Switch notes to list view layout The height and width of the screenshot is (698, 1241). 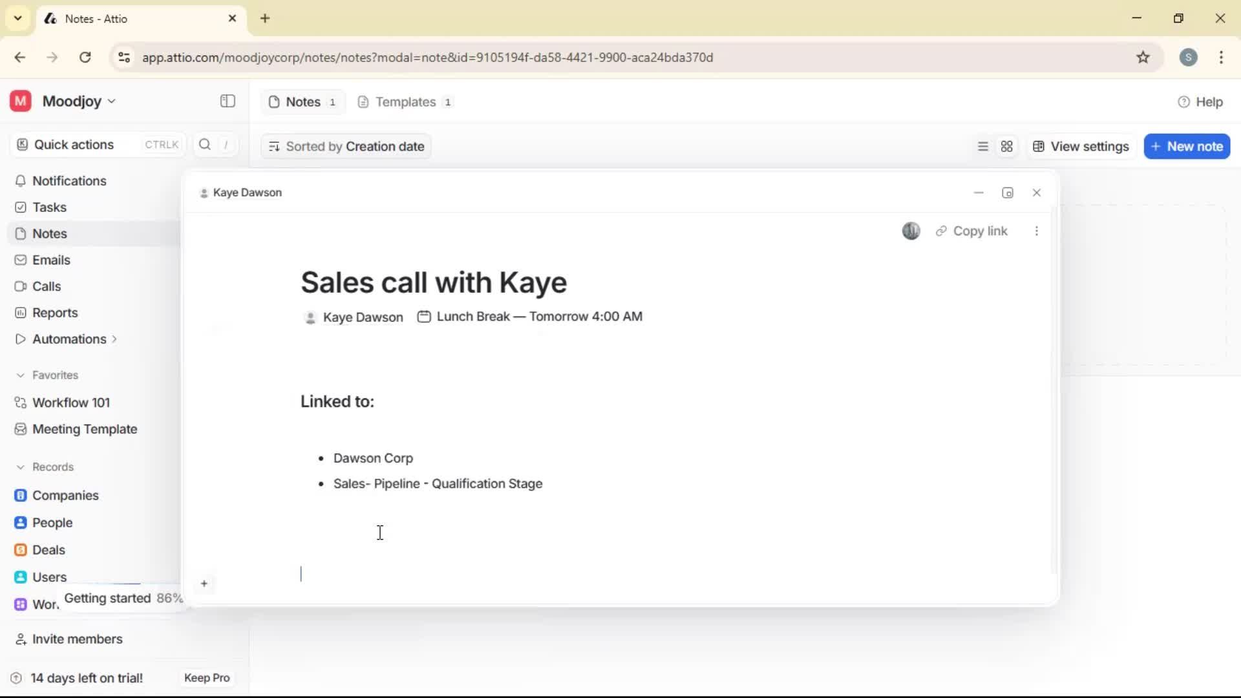(x=982, y=146)
